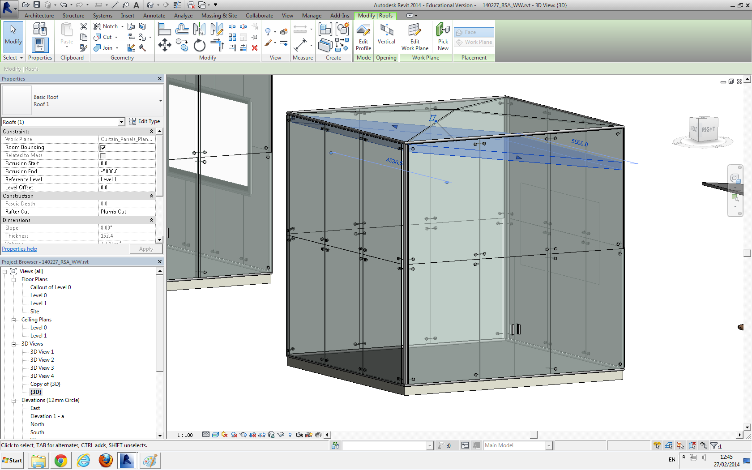
Task: Select Mirror - Draw Axis tool
Action: tap(217, 29)
